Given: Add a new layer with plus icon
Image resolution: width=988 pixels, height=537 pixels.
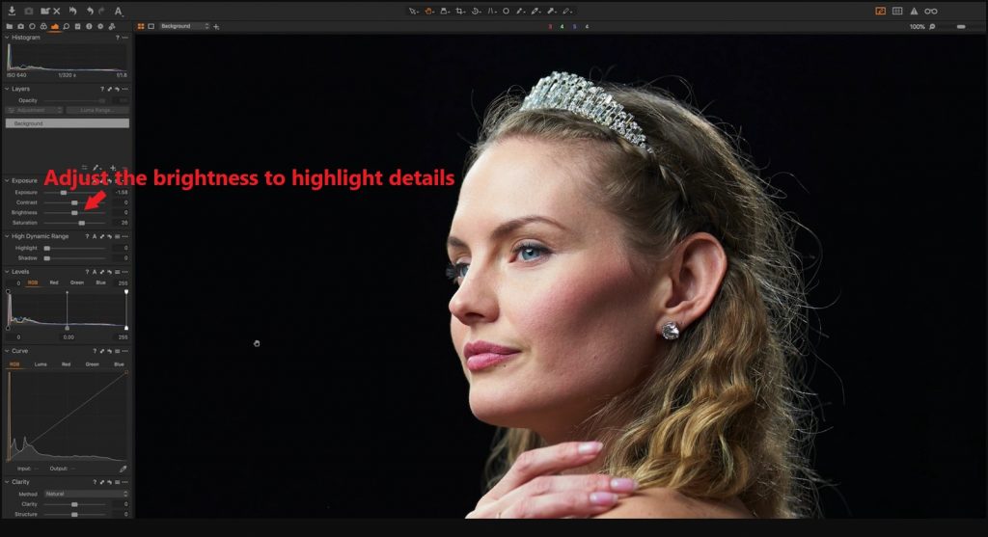Looking at the screenshot, I should coord(216,26).
